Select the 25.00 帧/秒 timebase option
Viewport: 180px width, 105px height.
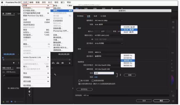pos(129,30)
